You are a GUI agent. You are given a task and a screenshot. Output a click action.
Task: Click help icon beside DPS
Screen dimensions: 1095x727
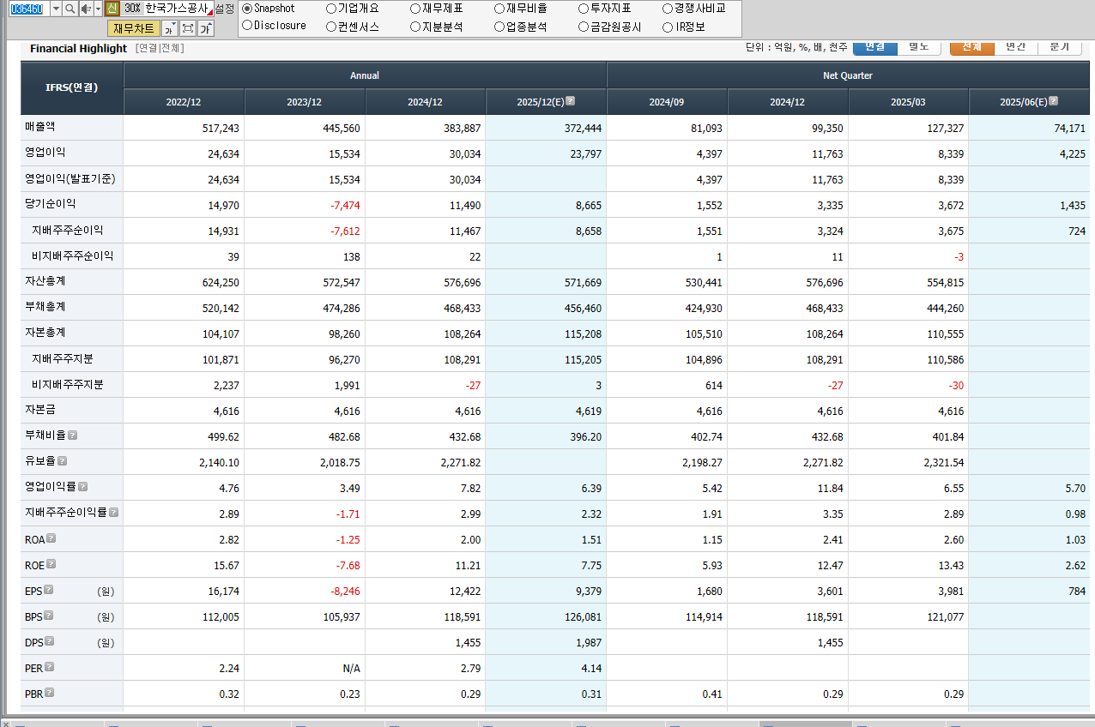pyautogui.click(x=50, y=641)
